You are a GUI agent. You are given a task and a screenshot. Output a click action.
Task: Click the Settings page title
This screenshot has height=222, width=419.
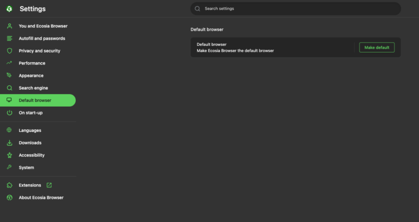tap(33, 9)
